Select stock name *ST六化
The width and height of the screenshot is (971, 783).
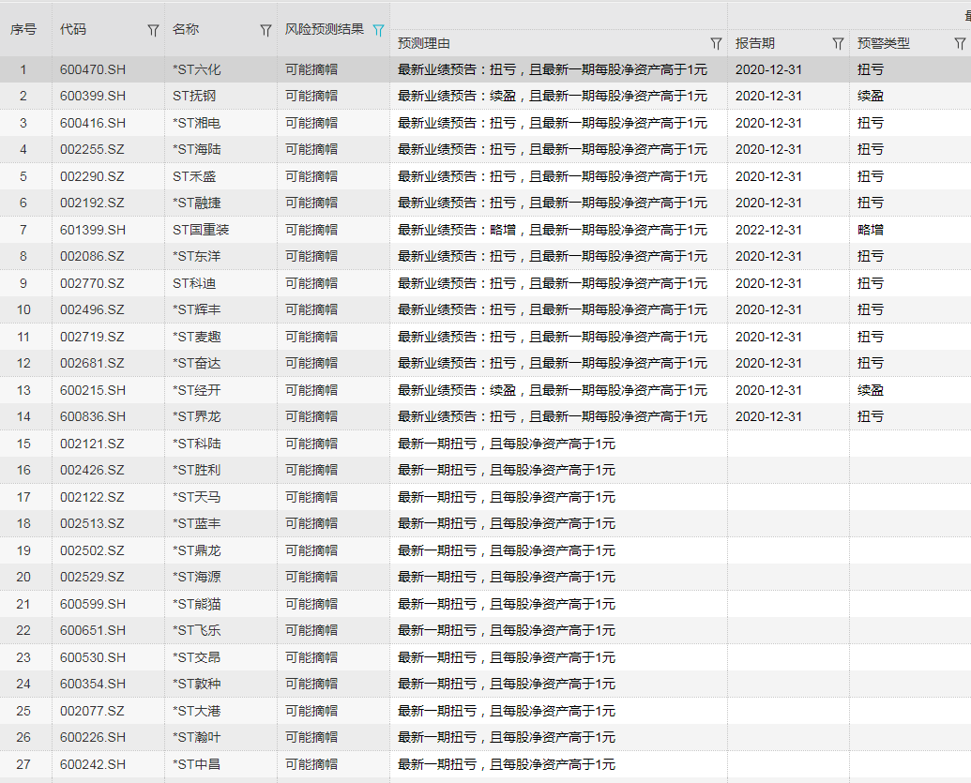coord(197,69)
